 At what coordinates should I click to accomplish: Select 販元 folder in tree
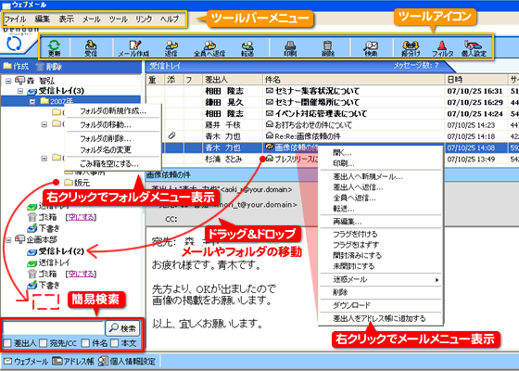[x=77, y=183]
